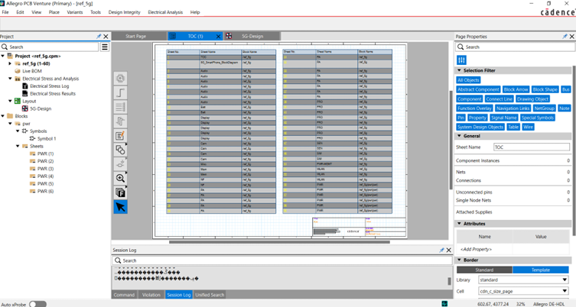
Task: Collapse Electrical Stress and Analysis node
Action: coord(10,79)
